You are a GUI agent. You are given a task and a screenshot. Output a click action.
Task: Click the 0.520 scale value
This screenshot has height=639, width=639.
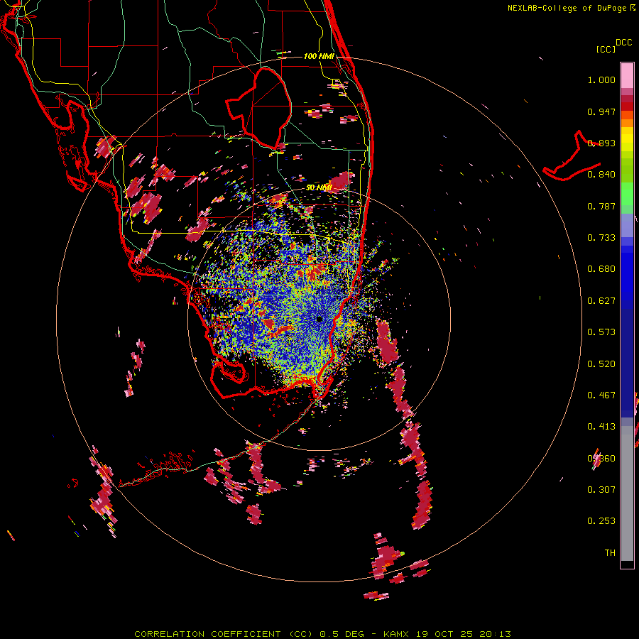tap(601, 364)
